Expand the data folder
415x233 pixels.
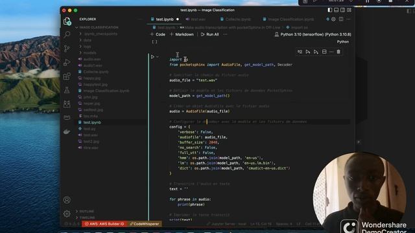[x=85, y=40]
